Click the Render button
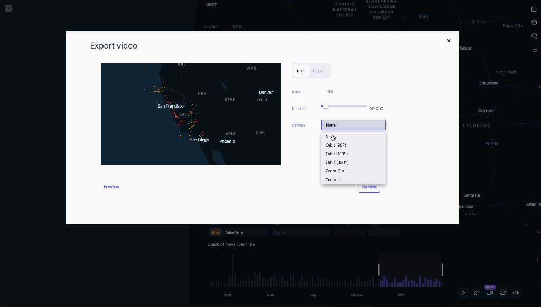 369,187
